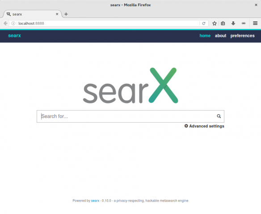Click the magnifier search button
The width and height of the screenshot is (261, 214).
click(x=219, y=116)
